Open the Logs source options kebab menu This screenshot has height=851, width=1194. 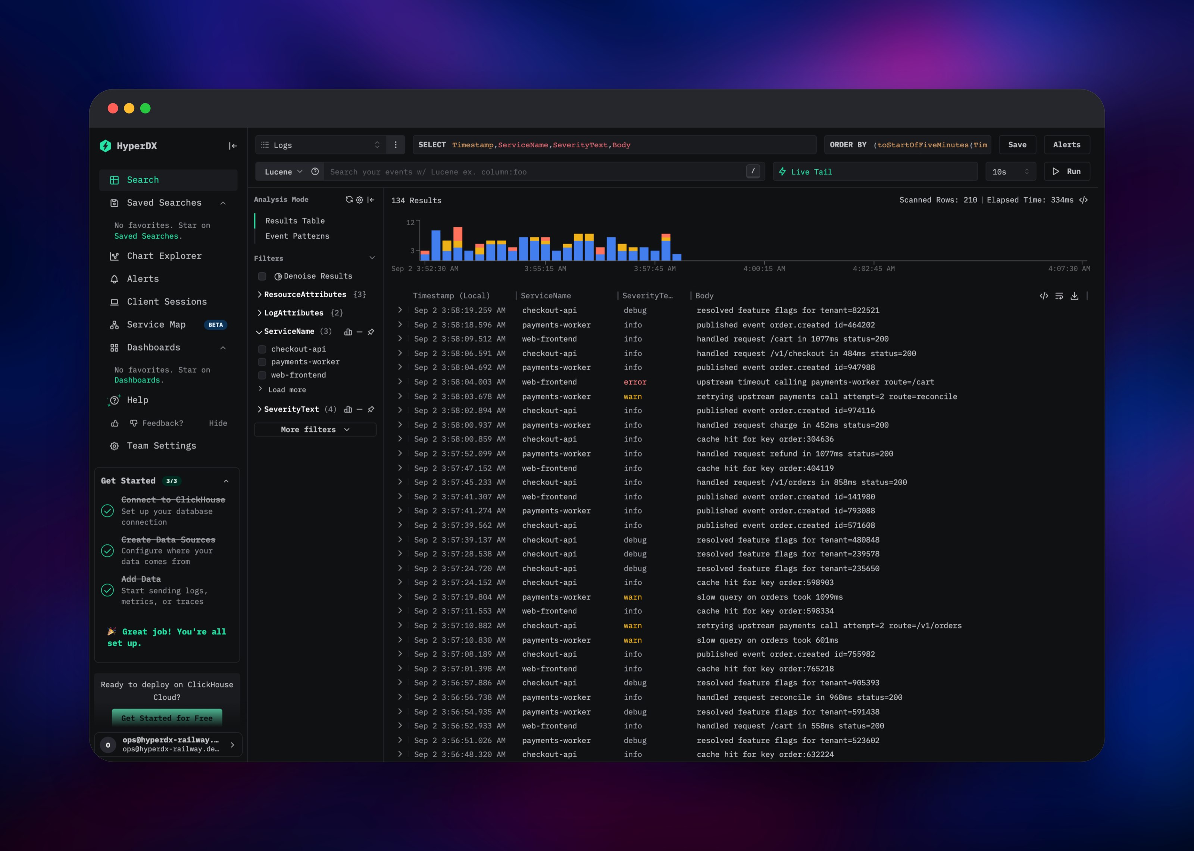pos(396,145)
